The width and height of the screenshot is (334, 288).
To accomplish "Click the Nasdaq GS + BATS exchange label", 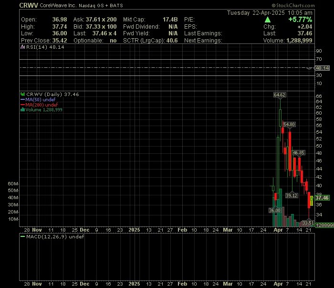I will [101, 6].
